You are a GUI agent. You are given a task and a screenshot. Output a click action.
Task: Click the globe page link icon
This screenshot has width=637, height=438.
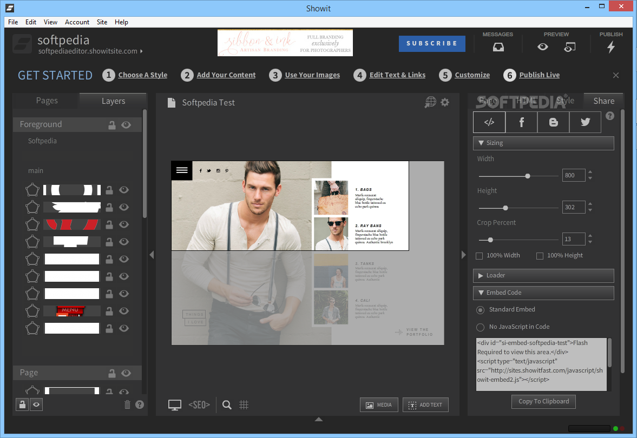(x=430, y=102)
